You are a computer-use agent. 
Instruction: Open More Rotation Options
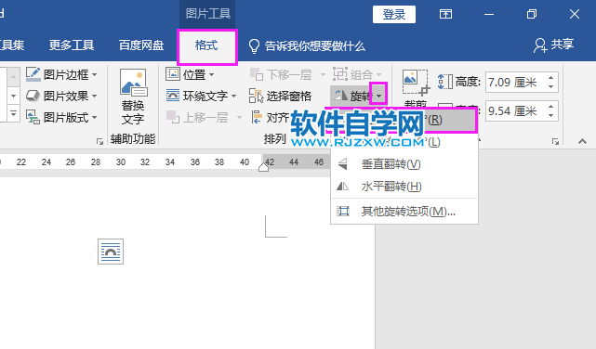(404, 212)
